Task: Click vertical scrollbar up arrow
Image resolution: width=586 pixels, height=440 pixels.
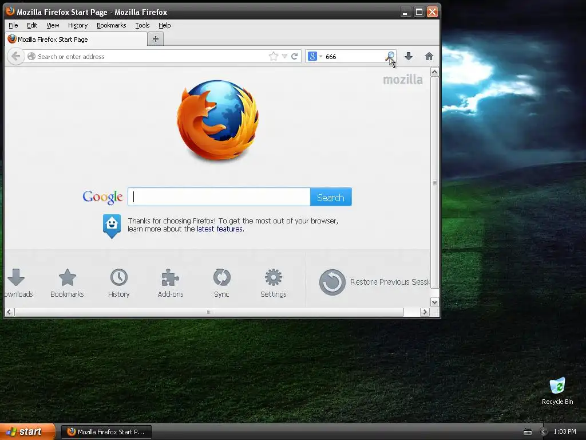Action: tap(435, 72)
